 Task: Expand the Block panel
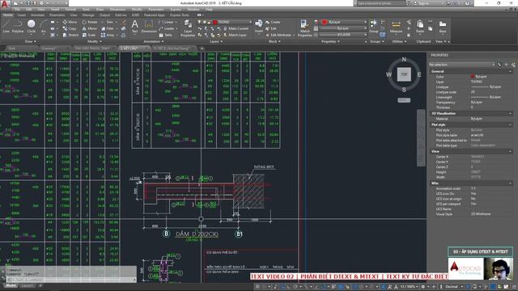pyautogui.click(x=274, y=41)
